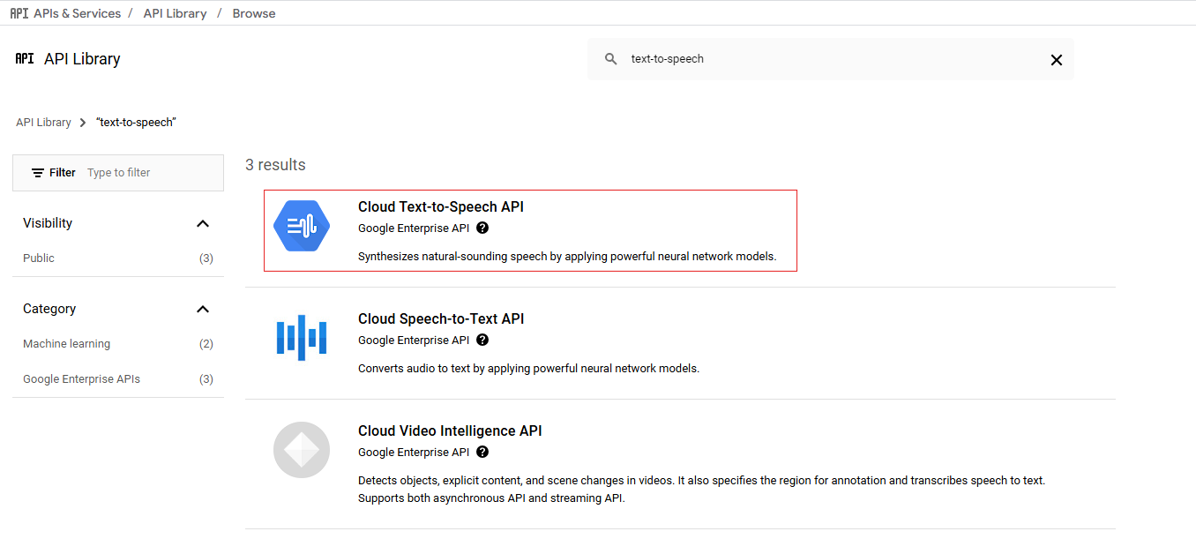Screen dimensions: 1196x539
Task: Click the Visibility section heading
Action: (x=48, y=223)
